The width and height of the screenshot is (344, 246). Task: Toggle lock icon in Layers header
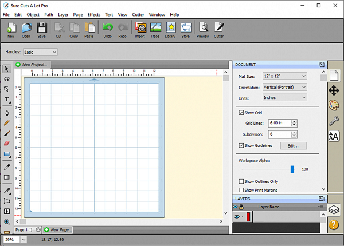[x=241, y=207]
